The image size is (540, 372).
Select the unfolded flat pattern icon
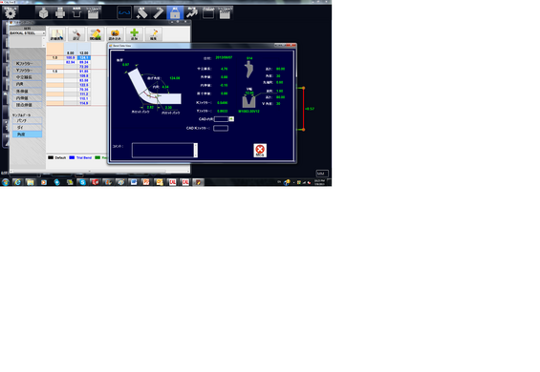point(60,13)
